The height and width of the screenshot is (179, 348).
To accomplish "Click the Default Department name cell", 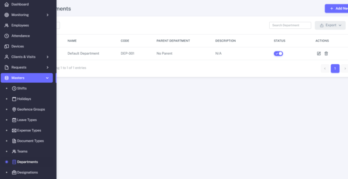I will (x=83, y=53).
